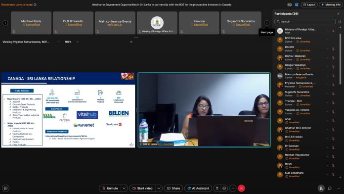
Task: Click BOI Sri Lanka speaker video
Action: point(204,110)
